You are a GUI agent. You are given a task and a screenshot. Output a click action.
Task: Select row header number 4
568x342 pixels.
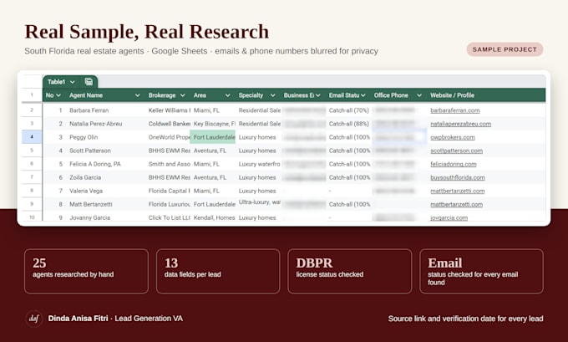pos(32,137)
